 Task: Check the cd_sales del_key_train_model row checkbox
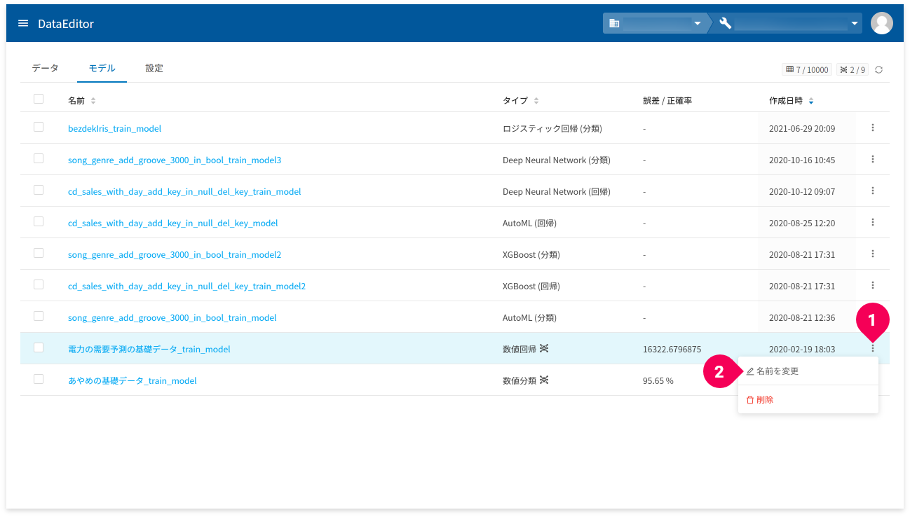(x=39, y=190)
